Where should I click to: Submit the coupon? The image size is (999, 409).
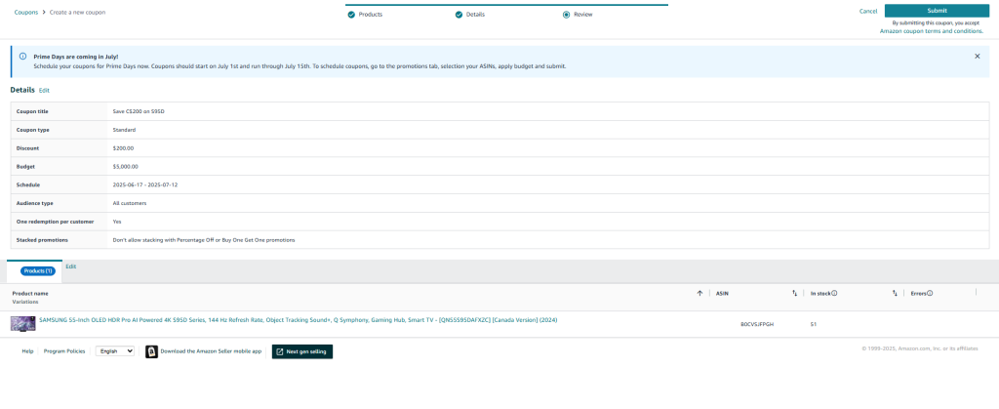[x=937, y=10]
